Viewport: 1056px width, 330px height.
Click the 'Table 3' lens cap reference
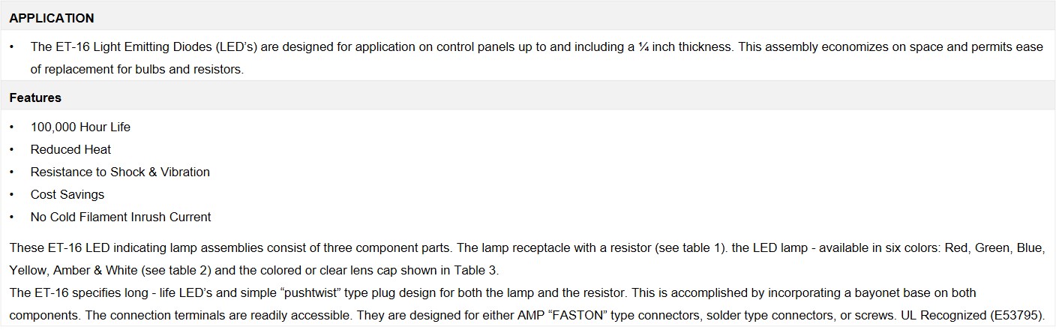[x=475, y=269]
